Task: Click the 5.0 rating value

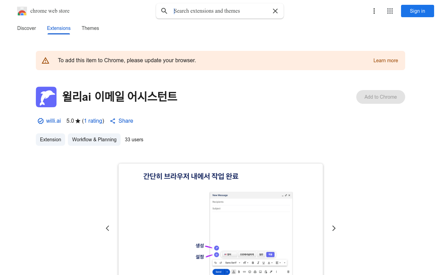Action: click(x=70, y=121)
